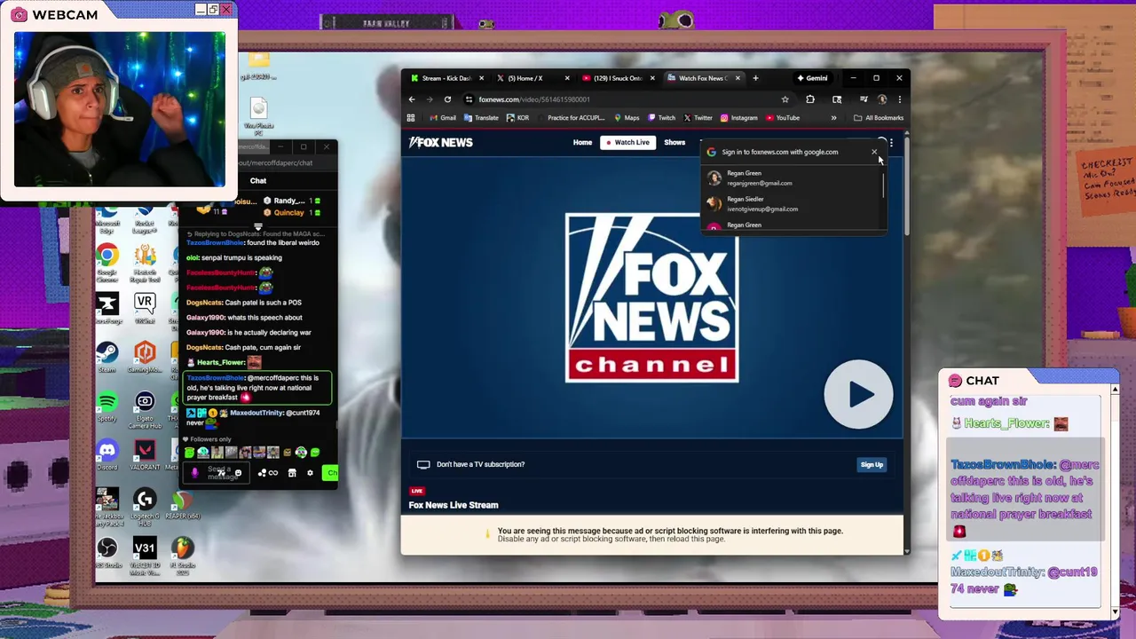
Task: Select the reganjgreen@gmail.com account
Action: [793, 178]
